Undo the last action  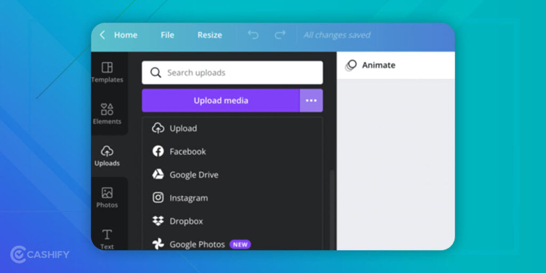pos(253,35)
